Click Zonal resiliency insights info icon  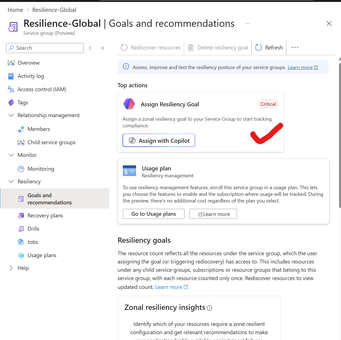(x=210, y=308)
